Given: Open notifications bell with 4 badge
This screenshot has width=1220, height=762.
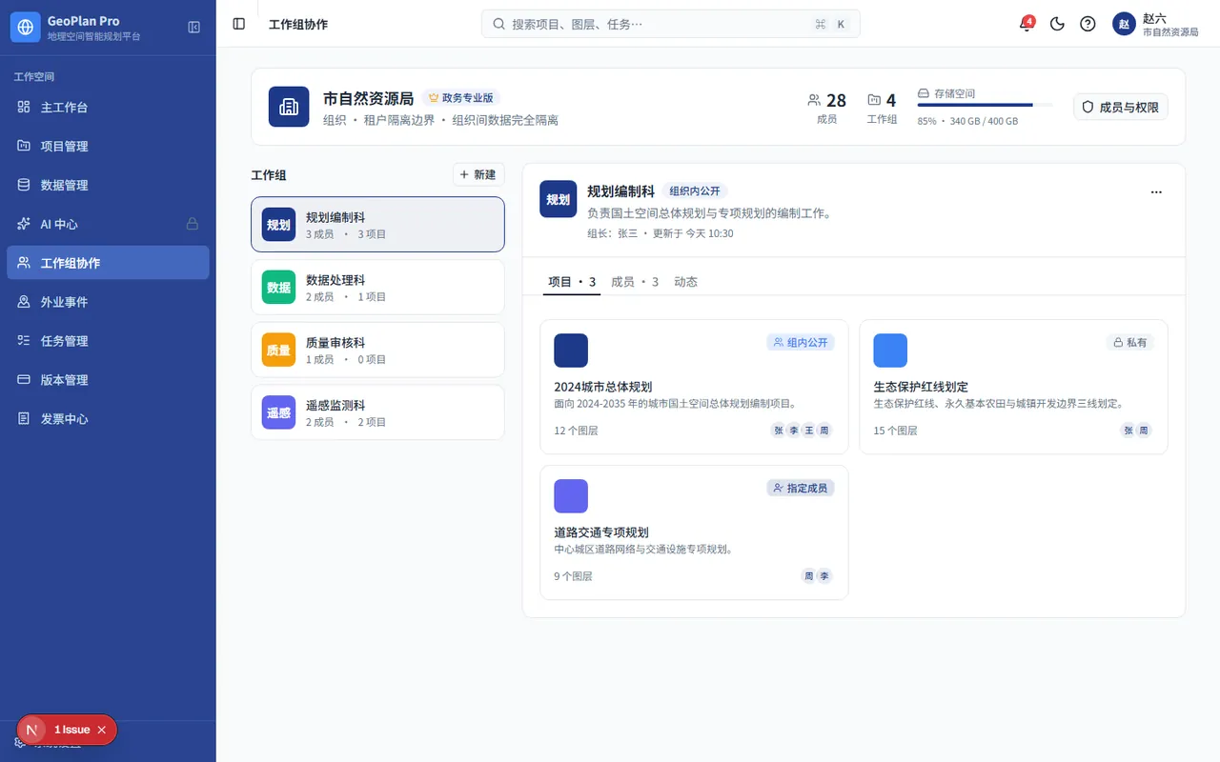Looking at the screenshot, I should 1027,24.
